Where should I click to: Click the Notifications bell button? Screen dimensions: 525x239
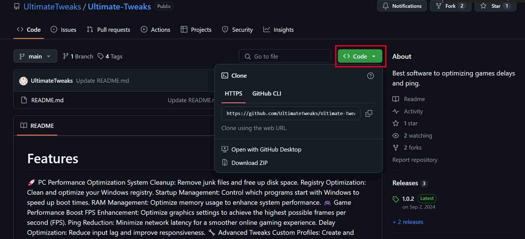402,6
